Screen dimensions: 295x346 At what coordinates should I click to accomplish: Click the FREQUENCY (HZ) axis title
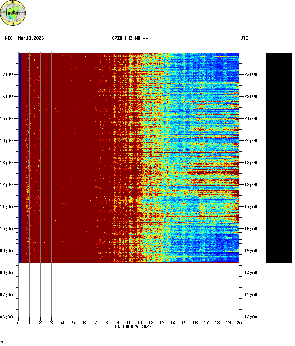133,327
